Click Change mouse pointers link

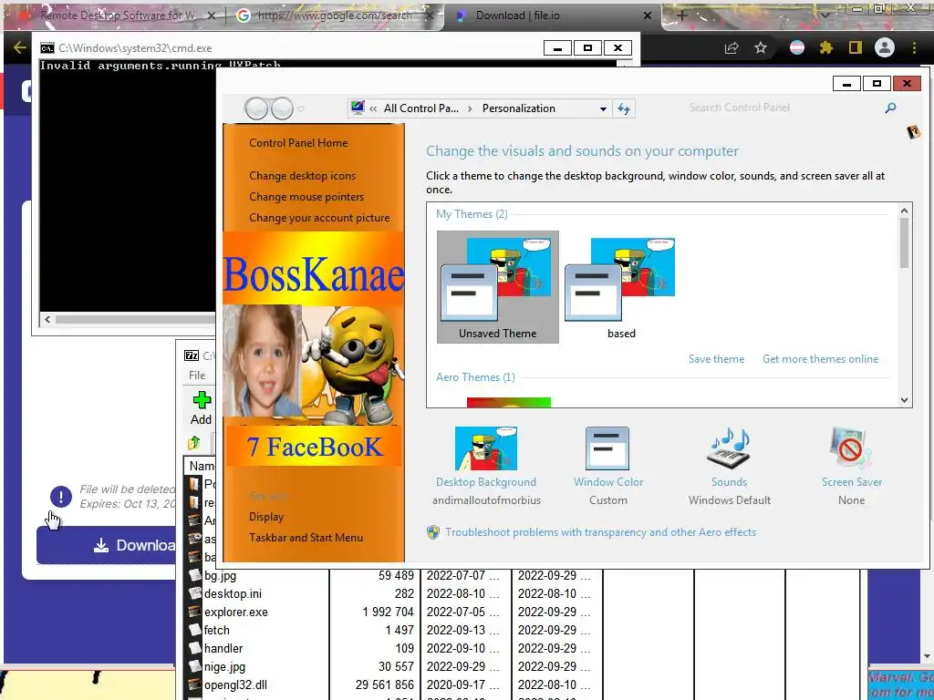[x=306, y=197]
